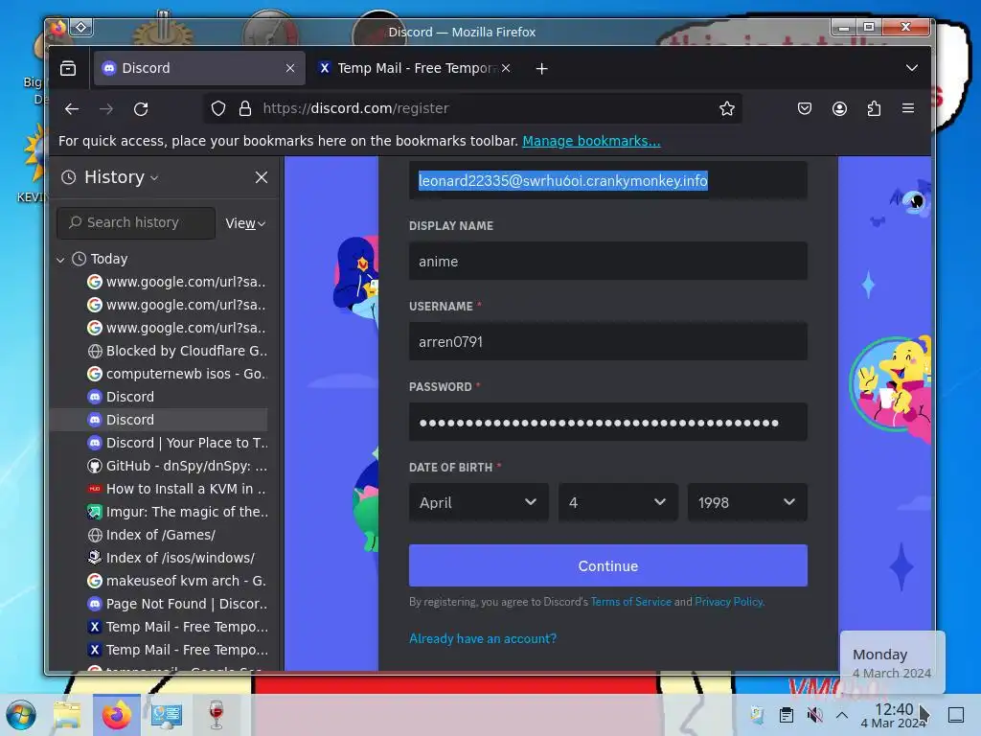This screenshot has height=736, width=981.
Task: Click the muted volume tray icon
Action: click(814, 715)
